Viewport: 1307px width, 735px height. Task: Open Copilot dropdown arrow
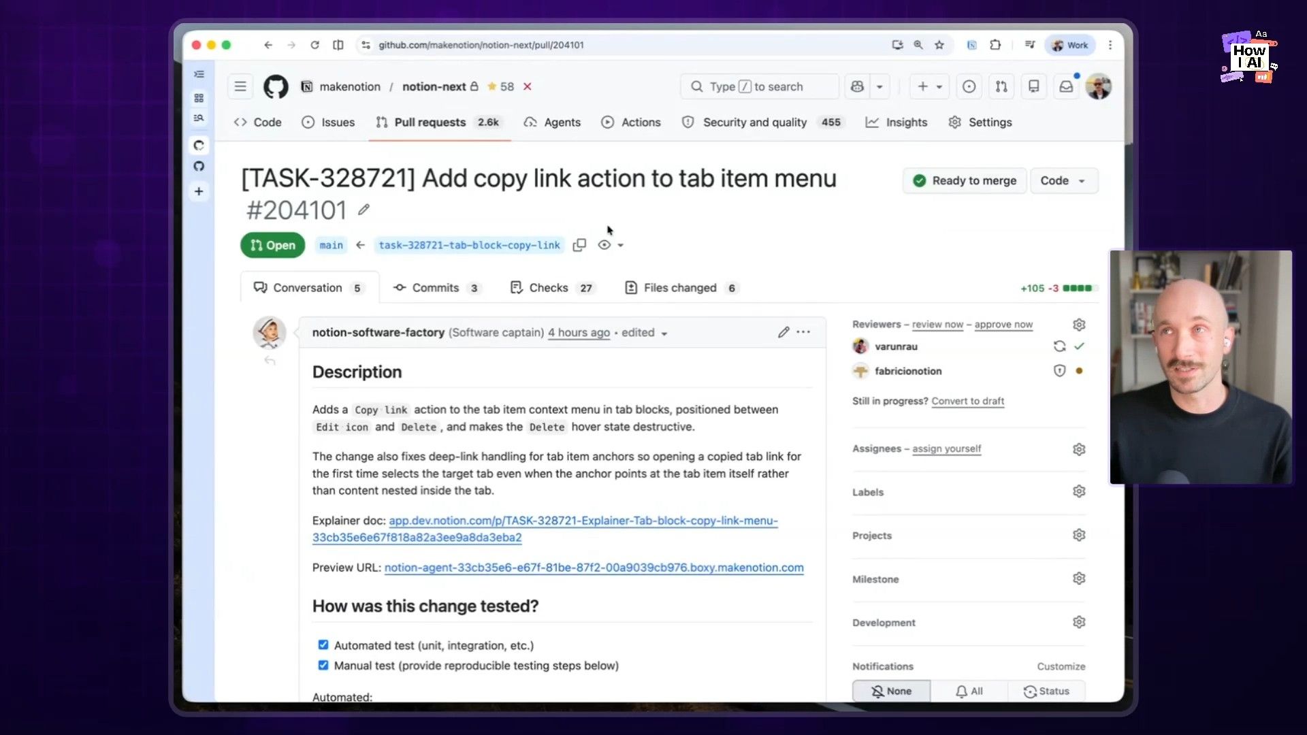(880, 86)
